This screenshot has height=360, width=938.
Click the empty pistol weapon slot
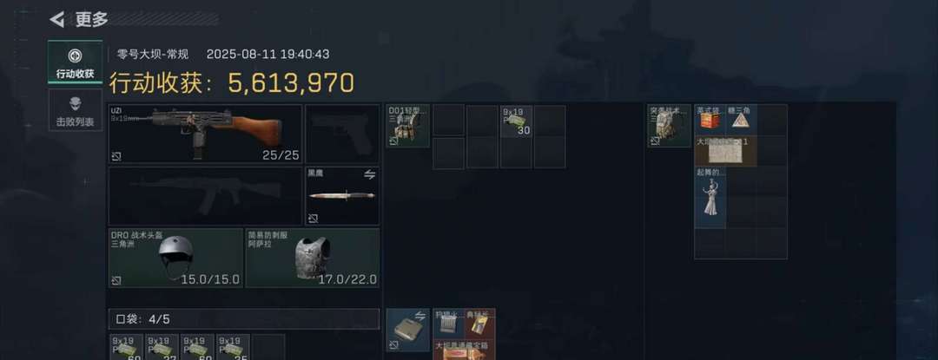click(x=342, y=134)
